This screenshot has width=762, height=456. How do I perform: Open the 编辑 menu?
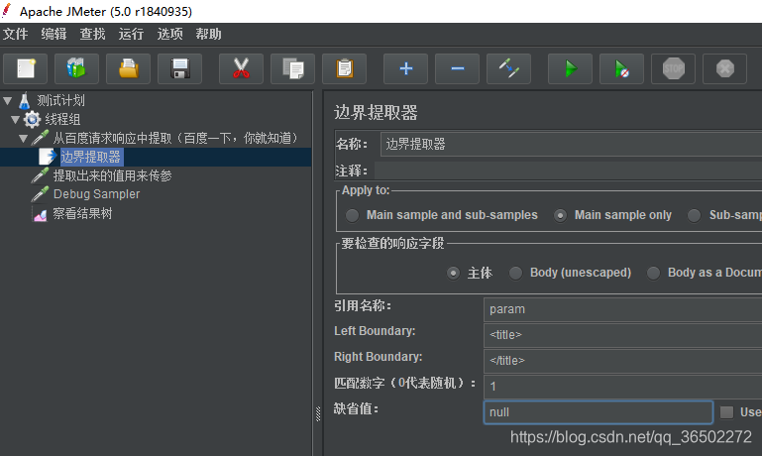(x=54, y=34)
